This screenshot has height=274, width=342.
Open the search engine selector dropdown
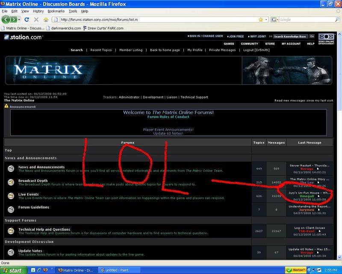coord(274,20)
